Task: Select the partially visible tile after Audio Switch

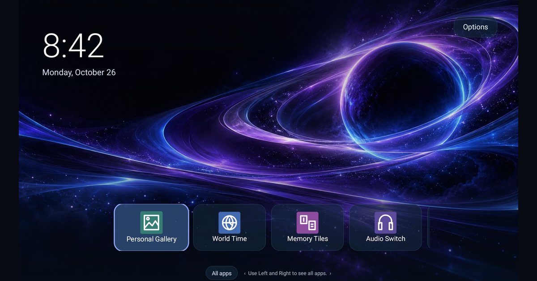Action: [429, 227]
